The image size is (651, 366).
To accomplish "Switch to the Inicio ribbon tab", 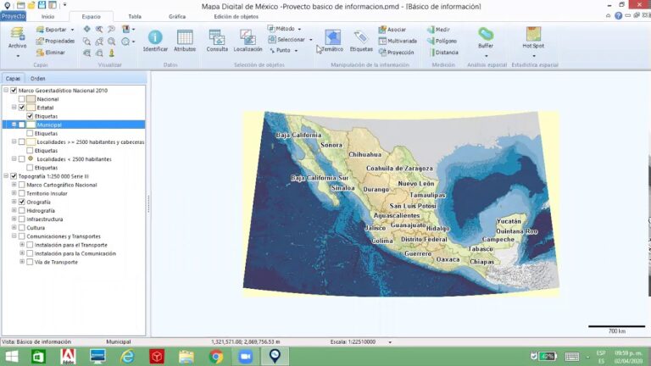I will tap(47, 17).
